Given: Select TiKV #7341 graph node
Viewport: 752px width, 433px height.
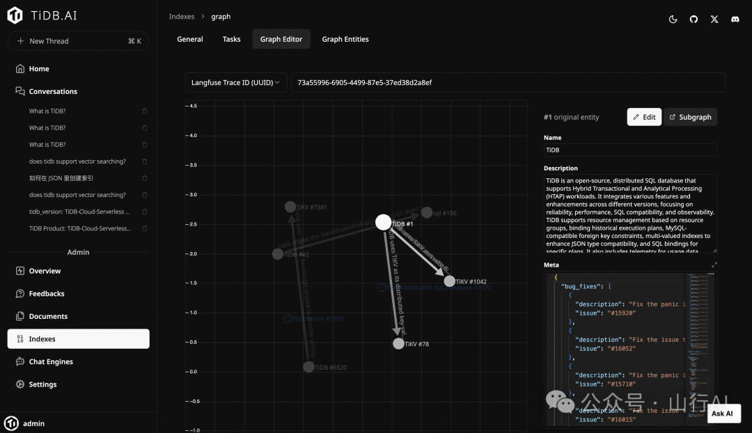Looking at the screenshot, I should click(x=290, y=207).
